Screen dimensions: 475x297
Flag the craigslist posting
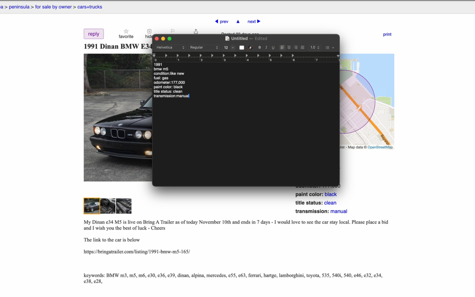[173, 31]
